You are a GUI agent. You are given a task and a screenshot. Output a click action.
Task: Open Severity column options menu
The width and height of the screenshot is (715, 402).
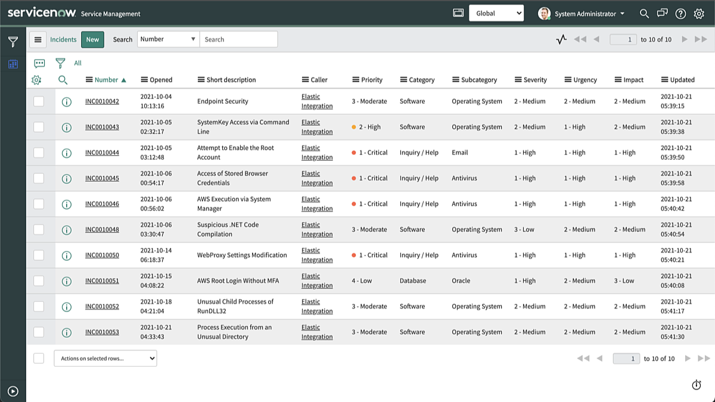(518, 80)
